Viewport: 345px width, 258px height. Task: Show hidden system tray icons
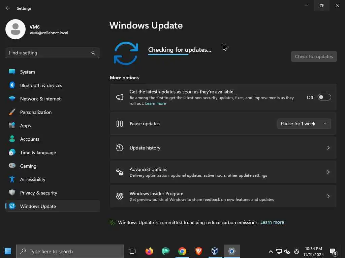[271, 251]
